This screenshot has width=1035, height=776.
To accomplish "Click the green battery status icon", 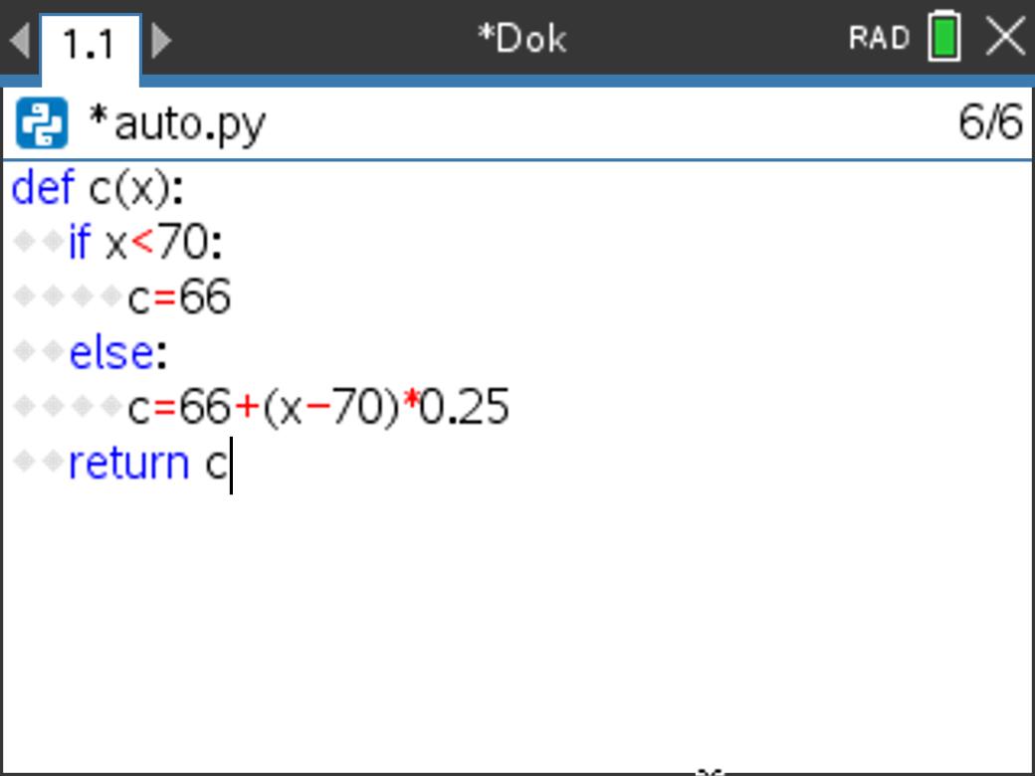I will point(943,39).
